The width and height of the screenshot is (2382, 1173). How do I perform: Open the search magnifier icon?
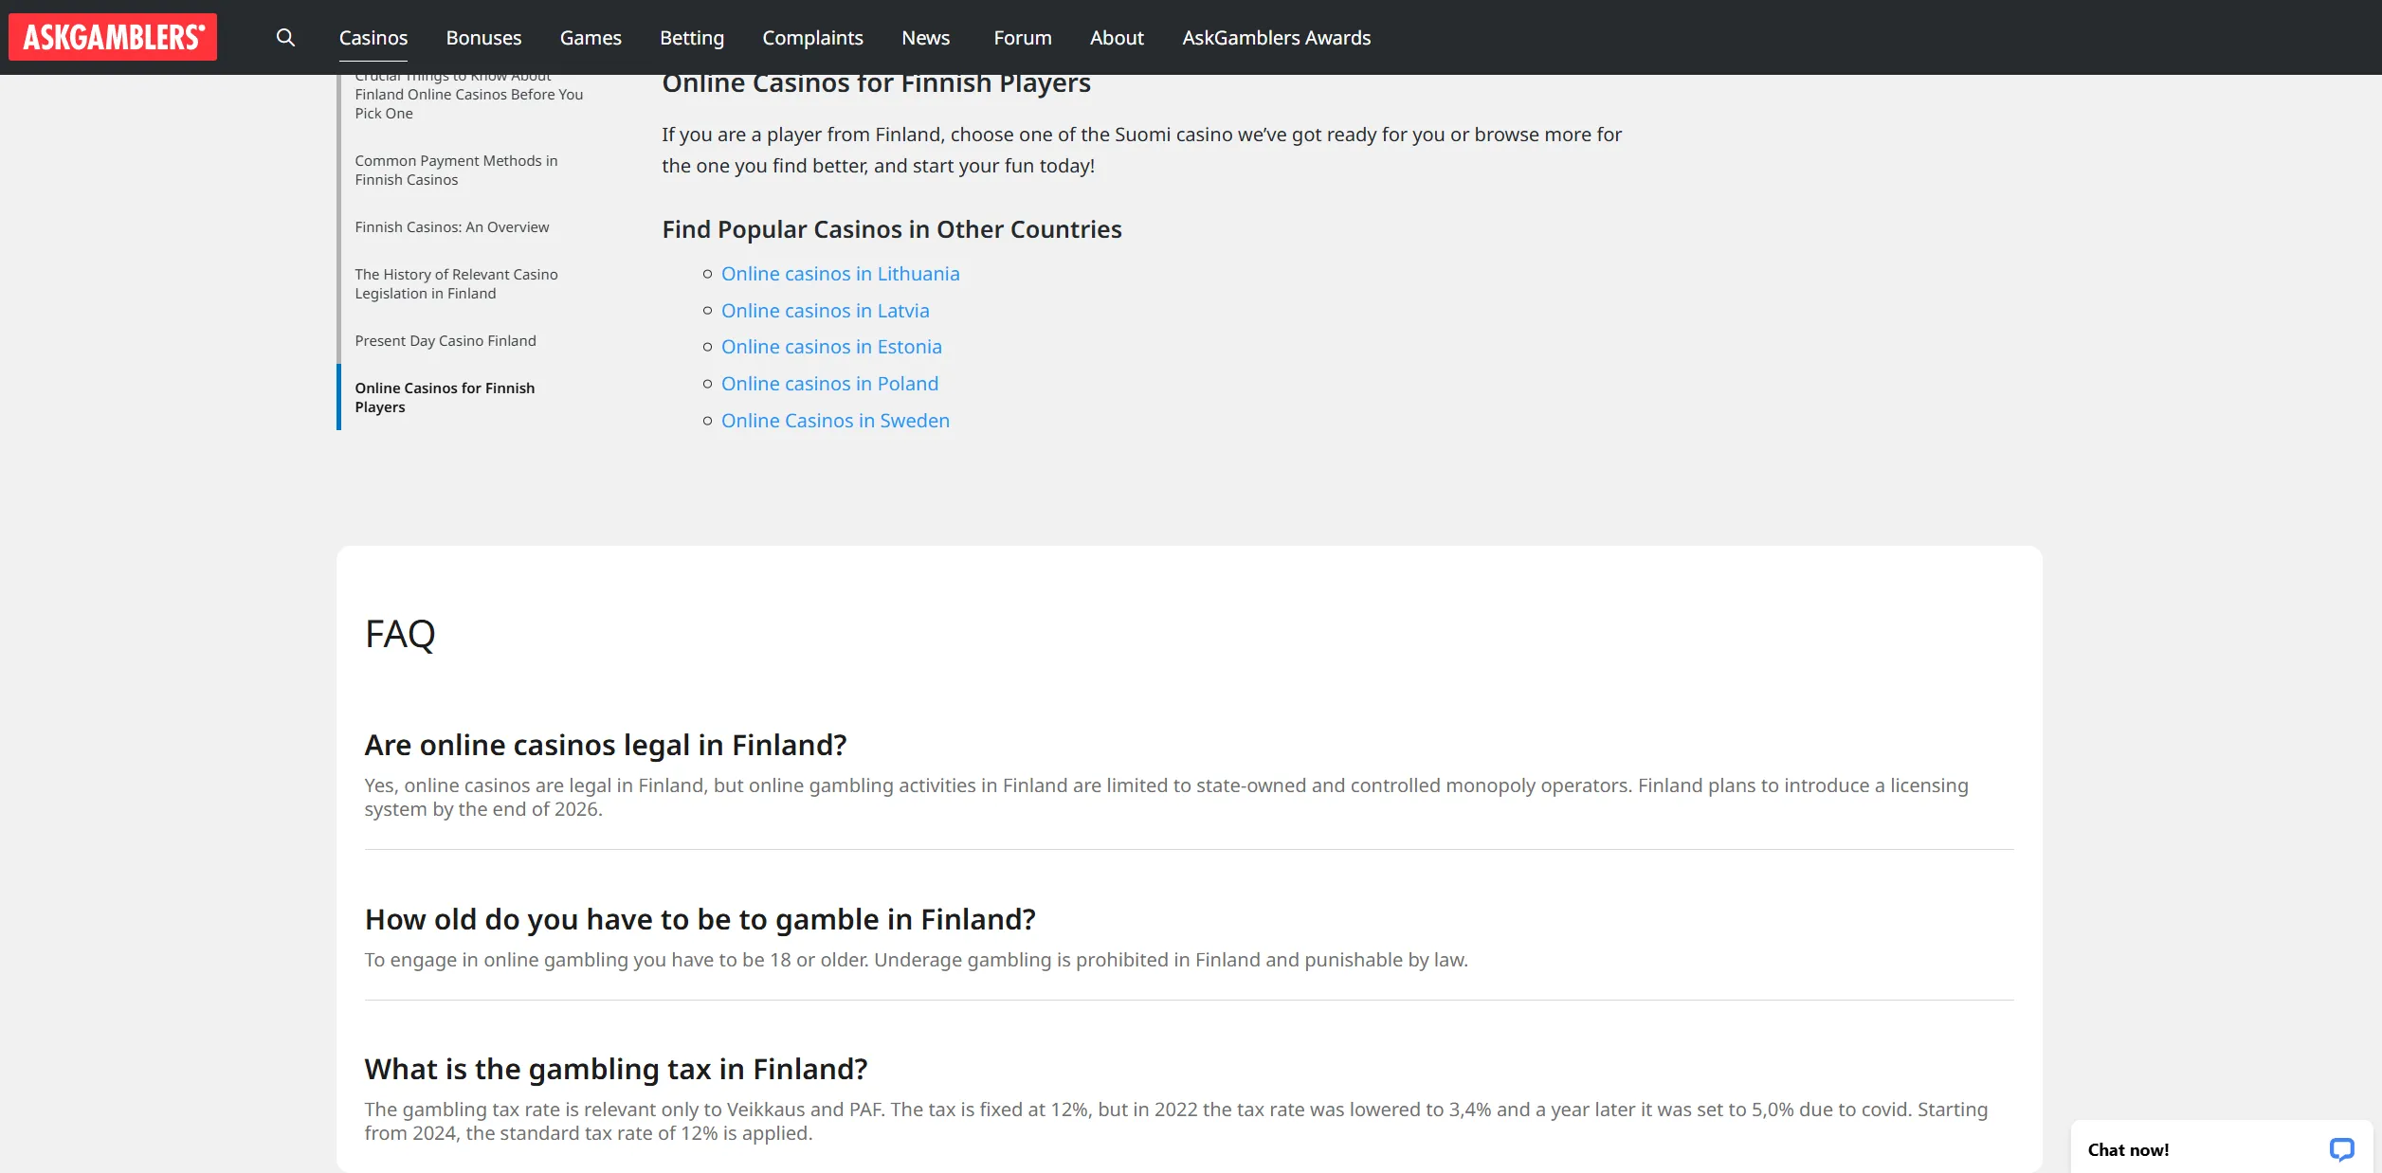pos(285,37)
